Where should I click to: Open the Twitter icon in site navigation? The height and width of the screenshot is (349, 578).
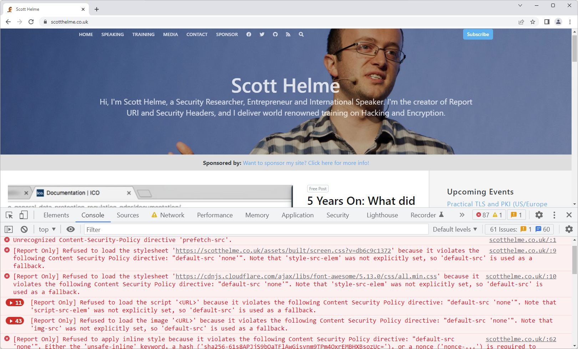point(262,34)
